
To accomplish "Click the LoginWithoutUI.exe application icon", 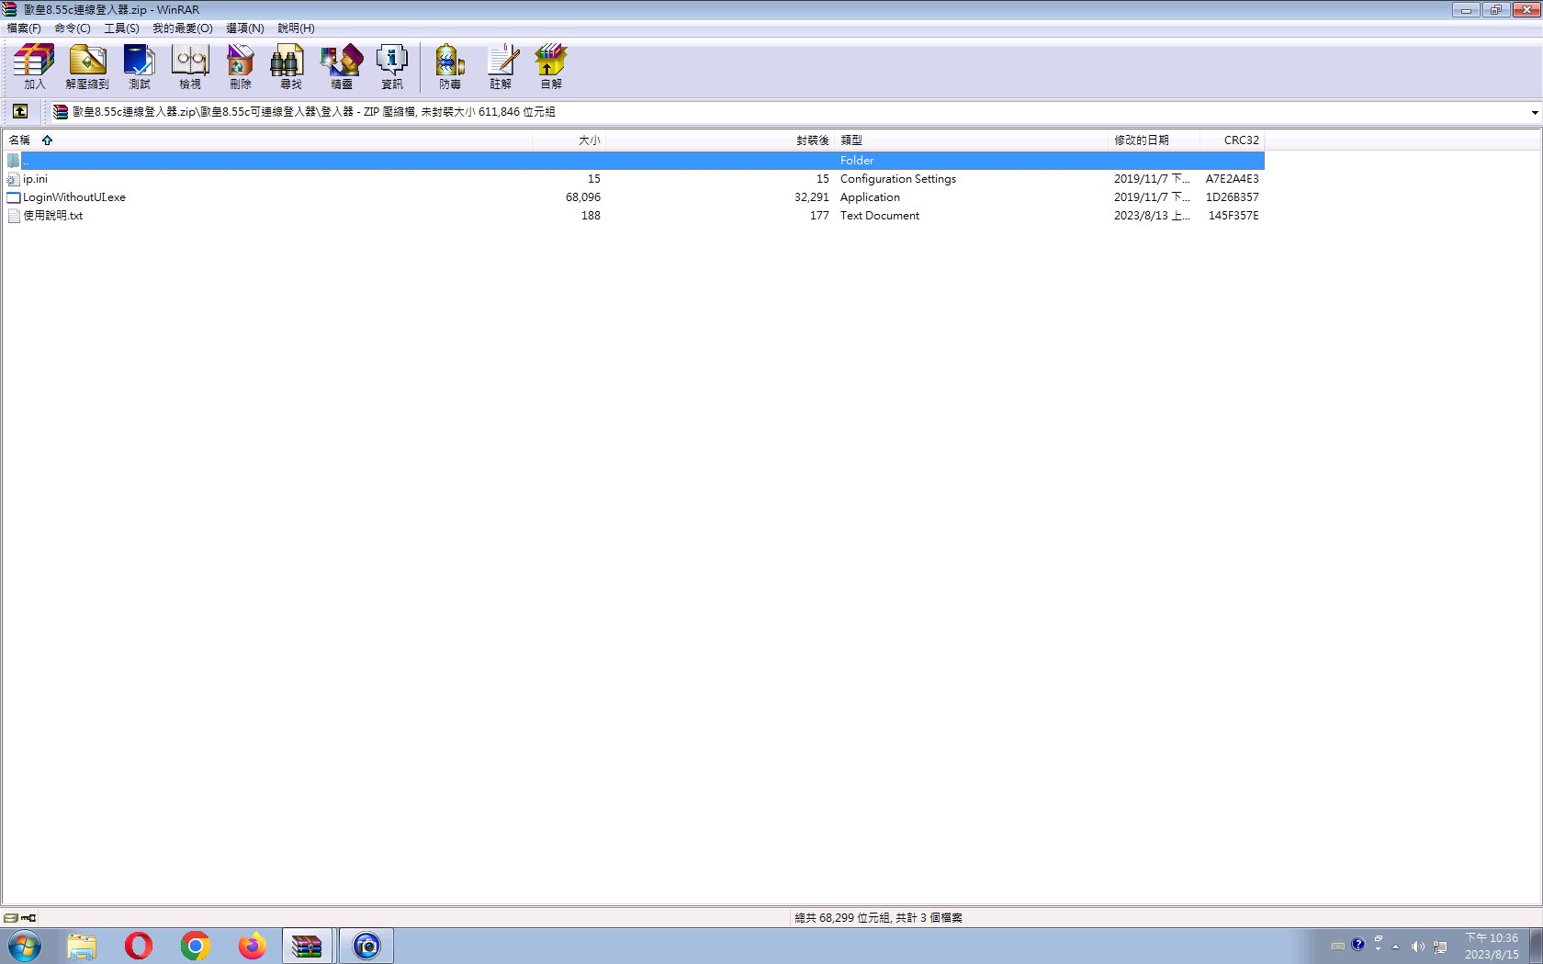I will pyautogui.click(x=13, y=197).
